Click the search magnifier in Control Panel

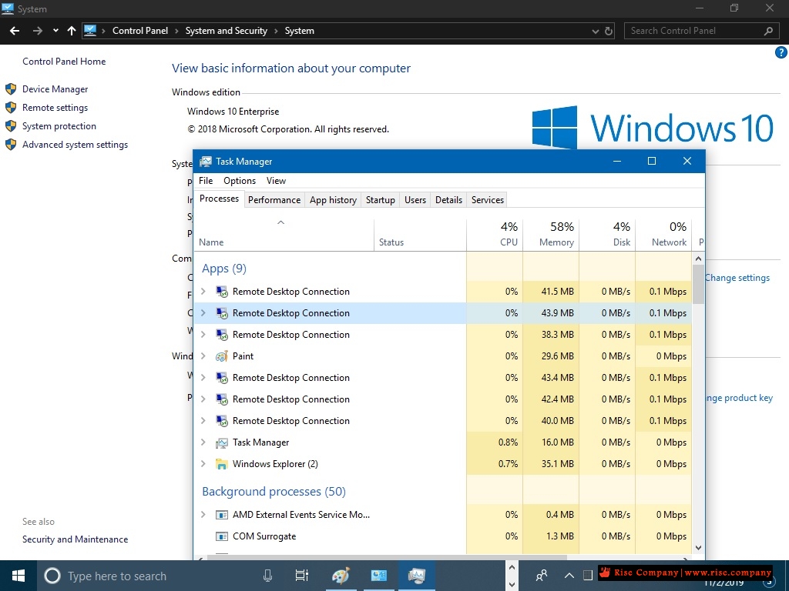click(x=768, y=31)
